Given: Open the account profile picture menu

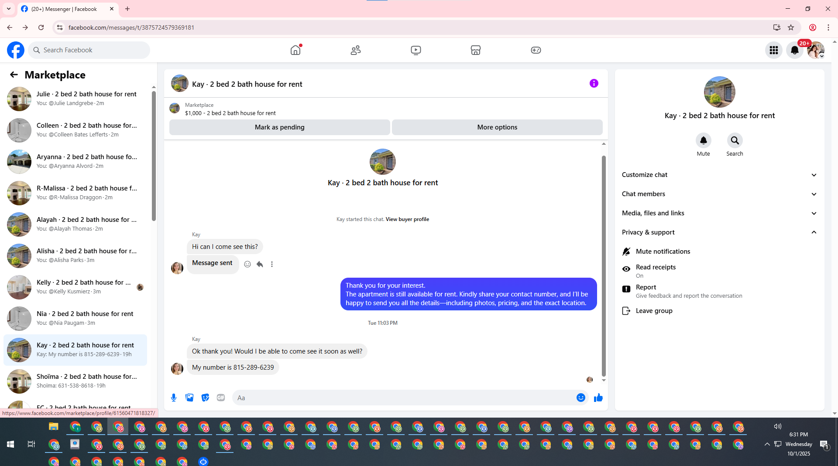Looking at the screenshot, I should tap(816, 50).
